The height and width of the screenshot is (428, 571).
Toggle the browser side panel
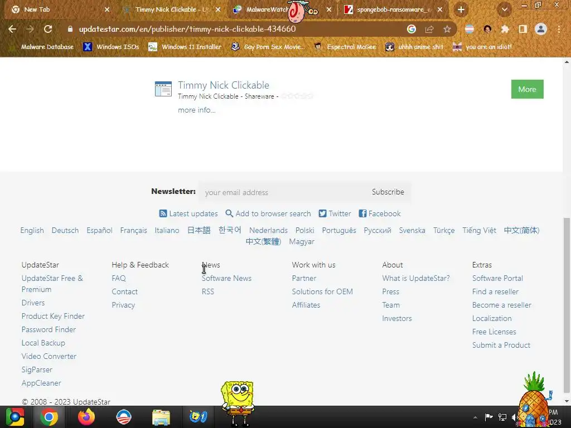pyautogui.click(x=522, y=29)
